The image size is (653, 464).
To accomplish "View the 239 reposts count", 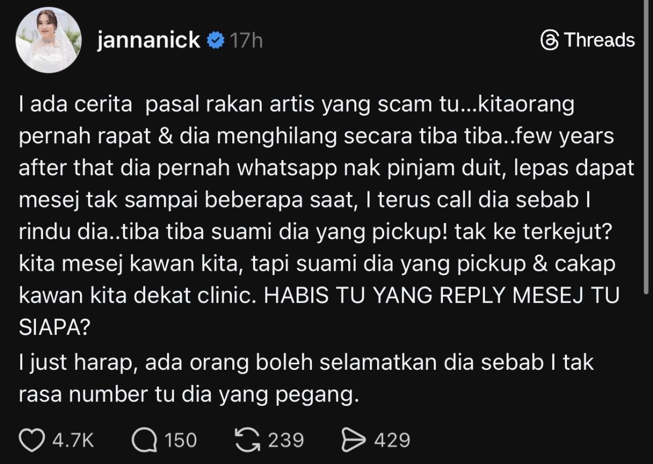I will pyautogui.click(x=286, y=440).
